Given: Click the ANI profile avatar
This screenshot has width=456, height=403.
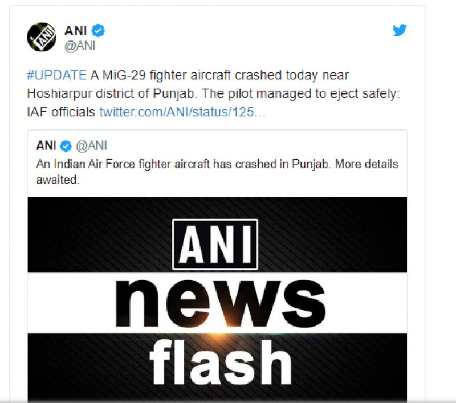Looking at the screenshot, I should coord(42,38).
